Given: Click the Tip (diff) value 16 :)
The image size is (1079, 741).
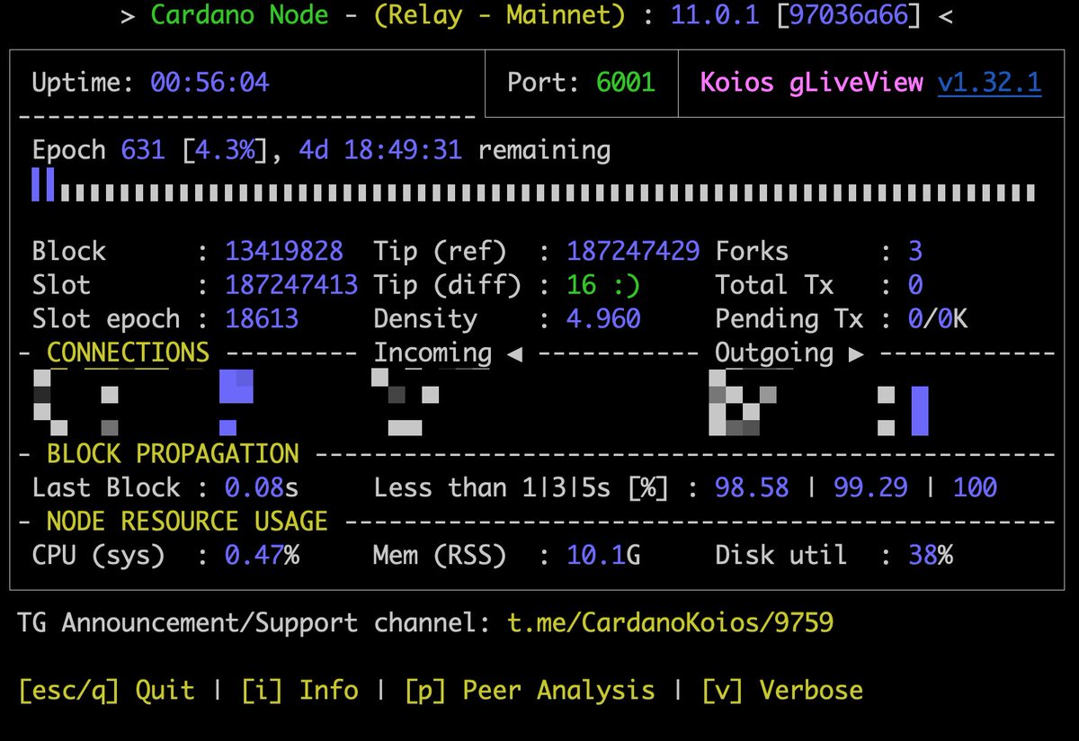Looking at the screenshot, I should coord(603,285).
